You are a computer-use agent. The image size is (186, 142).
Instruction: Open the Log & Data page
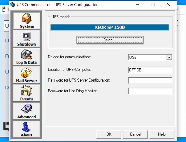tap(26, 57)
